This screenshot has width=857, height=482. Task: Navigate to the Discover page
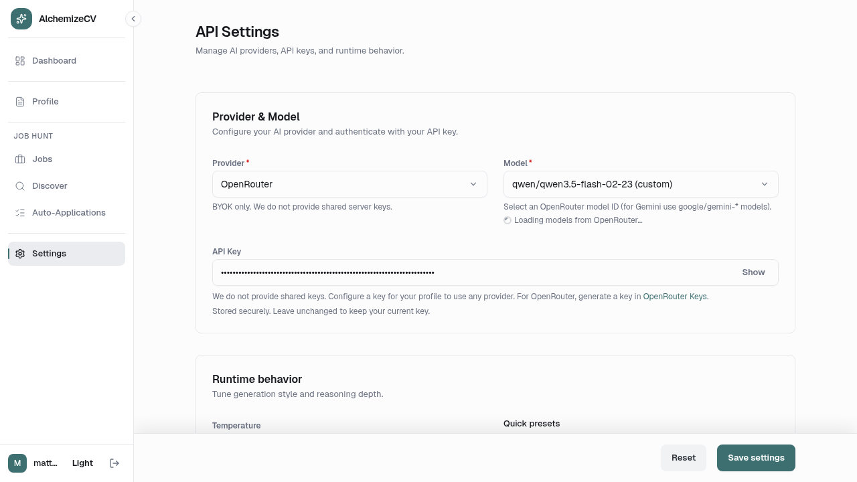point(49,185)
